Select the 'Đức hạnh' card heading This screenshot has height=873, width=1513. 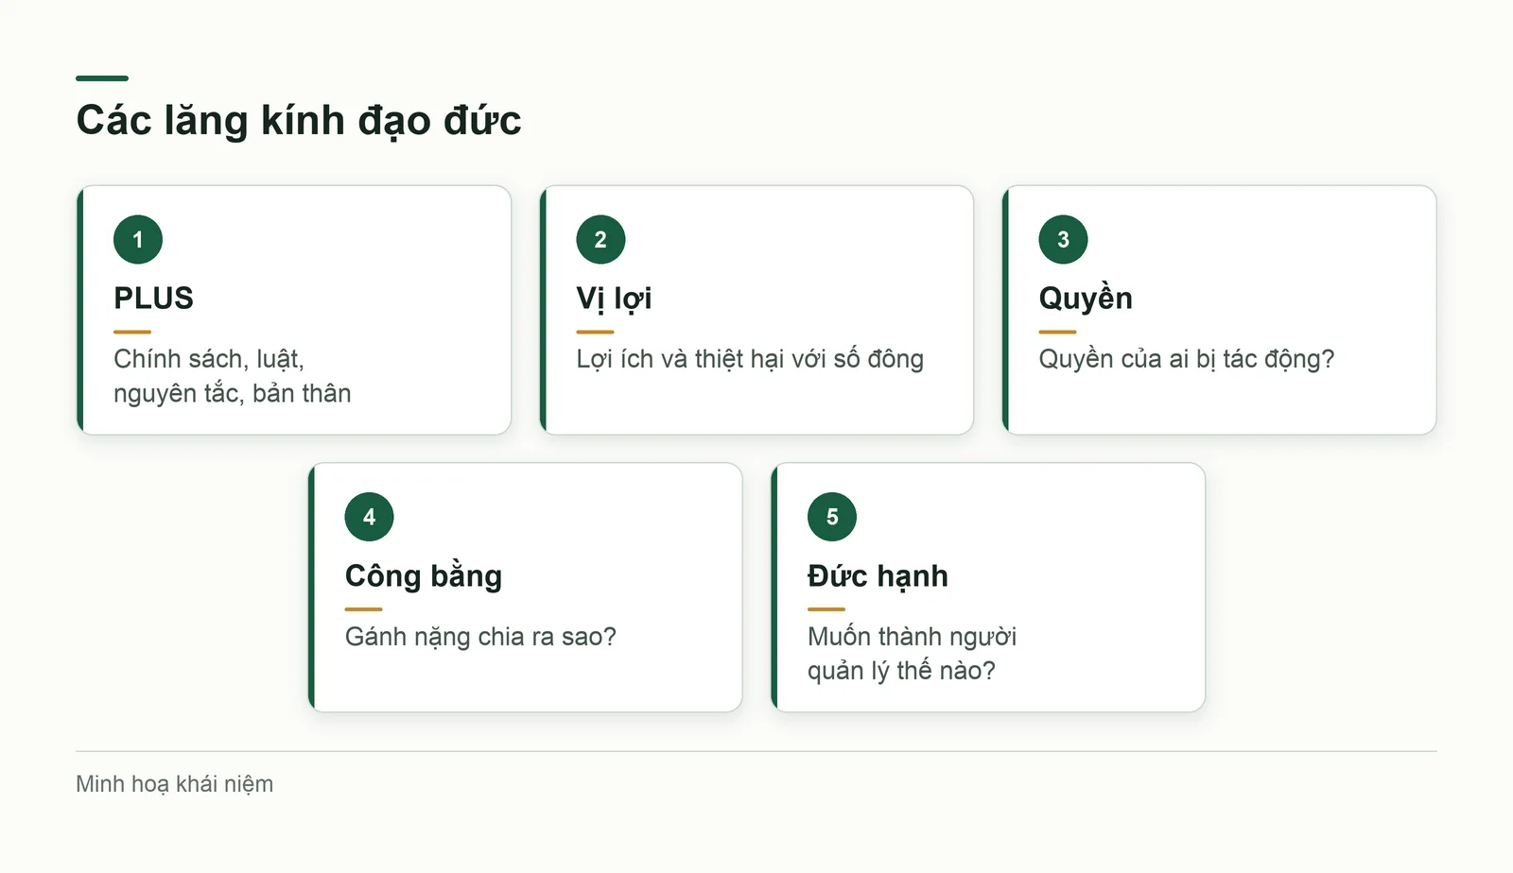(x=878, y=576)
